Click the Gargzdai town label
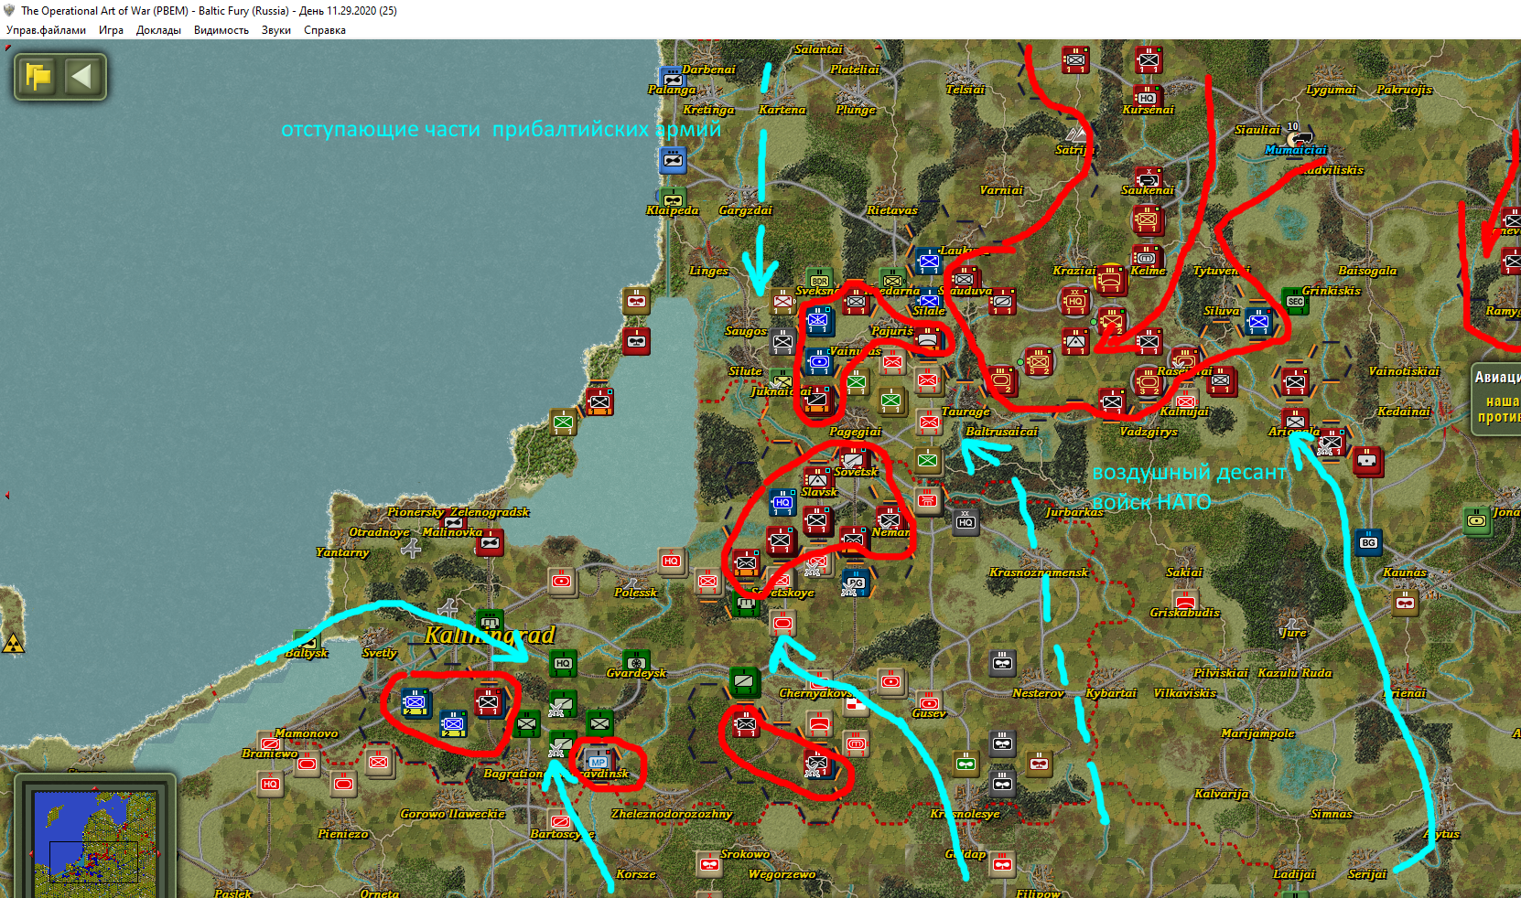The height and width of the screenshot is (898, 1521). coord(746,210)
